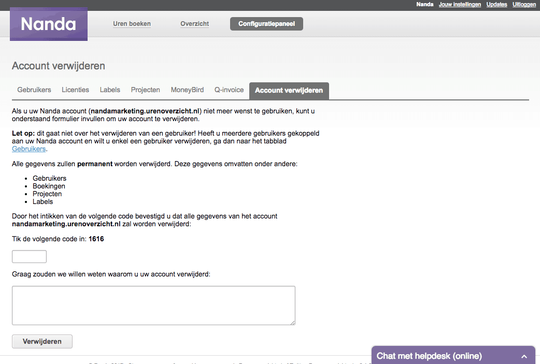Open the Uren boeken page

tap(132, 24)
